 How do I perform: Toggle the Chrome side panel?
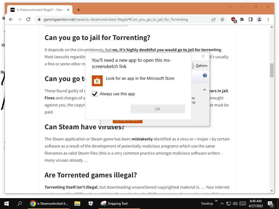click(251, 19)
